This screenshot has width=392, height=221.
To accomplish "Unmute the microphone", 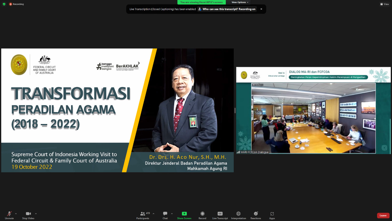I will tap(9, 215).
